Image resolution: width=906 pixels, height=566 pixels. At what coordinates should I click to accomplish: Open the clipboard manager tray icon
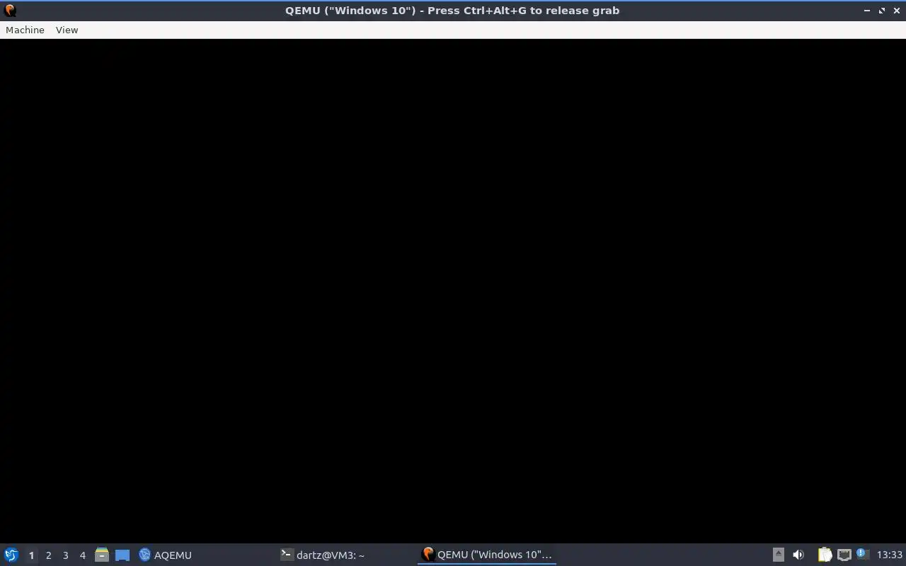pyautogui.click(x=825, y=555)
